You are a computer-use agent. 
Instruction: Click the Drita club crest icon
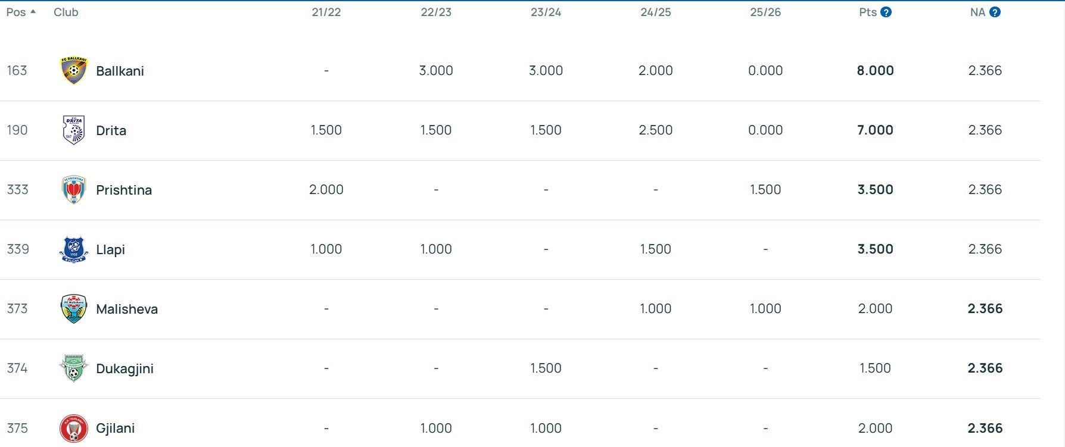[74, 130]
